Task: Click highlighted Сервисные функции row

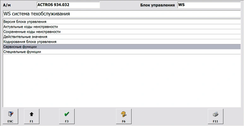Action: click(x=20, y=47)
